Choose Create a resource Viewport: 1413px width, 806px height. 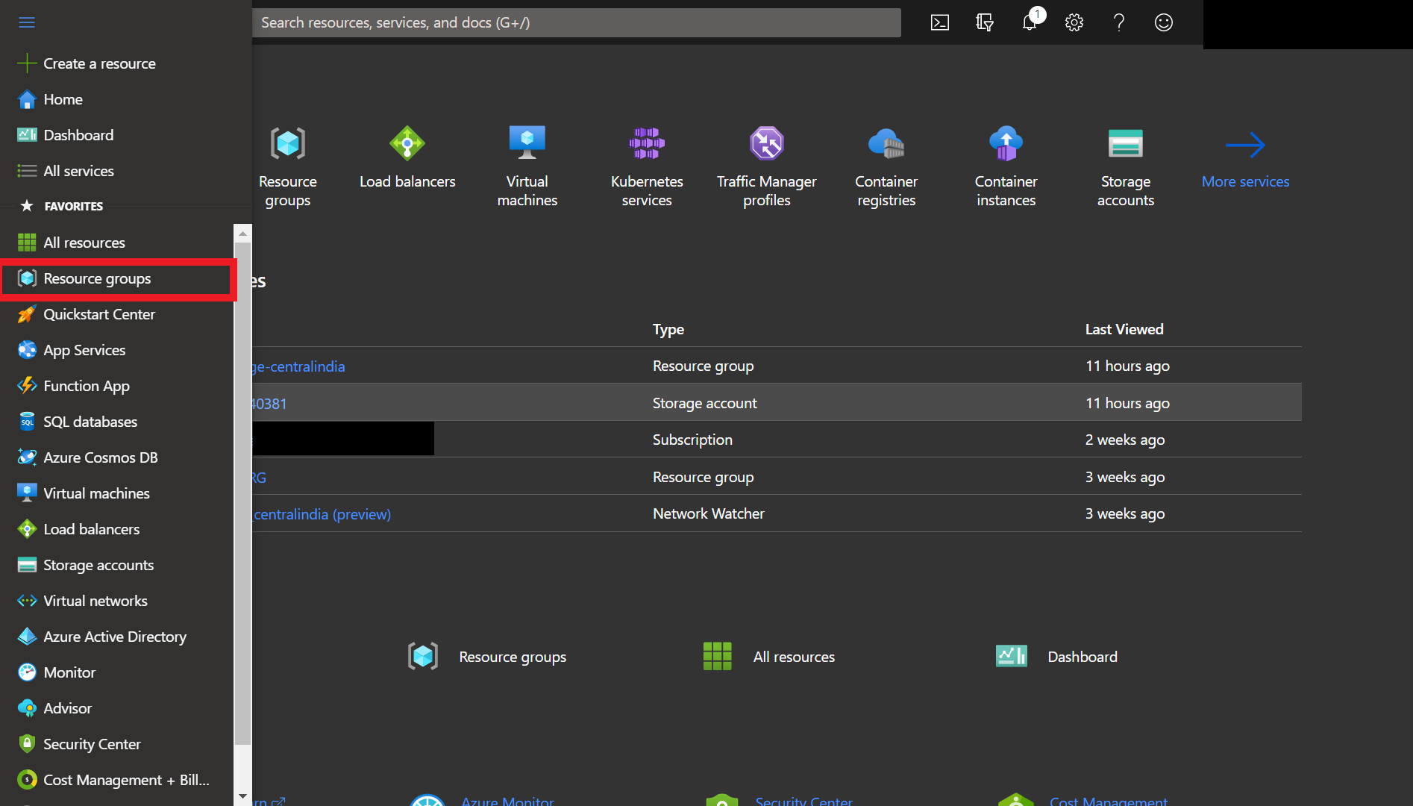pos(99,63)
